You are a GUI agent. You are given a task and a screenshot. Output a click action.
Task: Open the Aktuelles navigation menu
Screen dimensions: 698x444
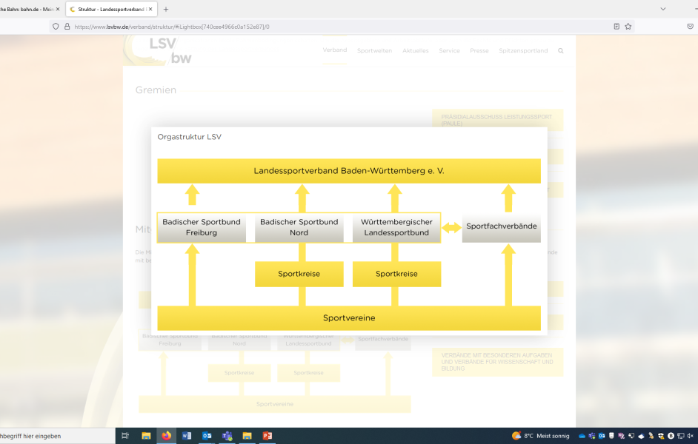pyautogui.click(x=416, y=50)
